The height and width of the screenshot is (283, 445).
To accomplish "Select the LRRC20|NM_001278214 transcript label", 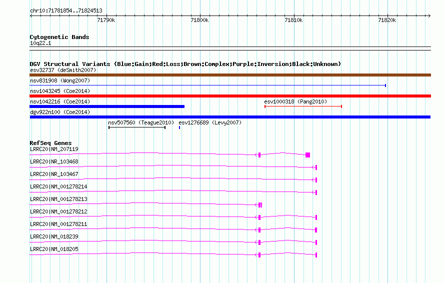I will (x=58, y=186).
